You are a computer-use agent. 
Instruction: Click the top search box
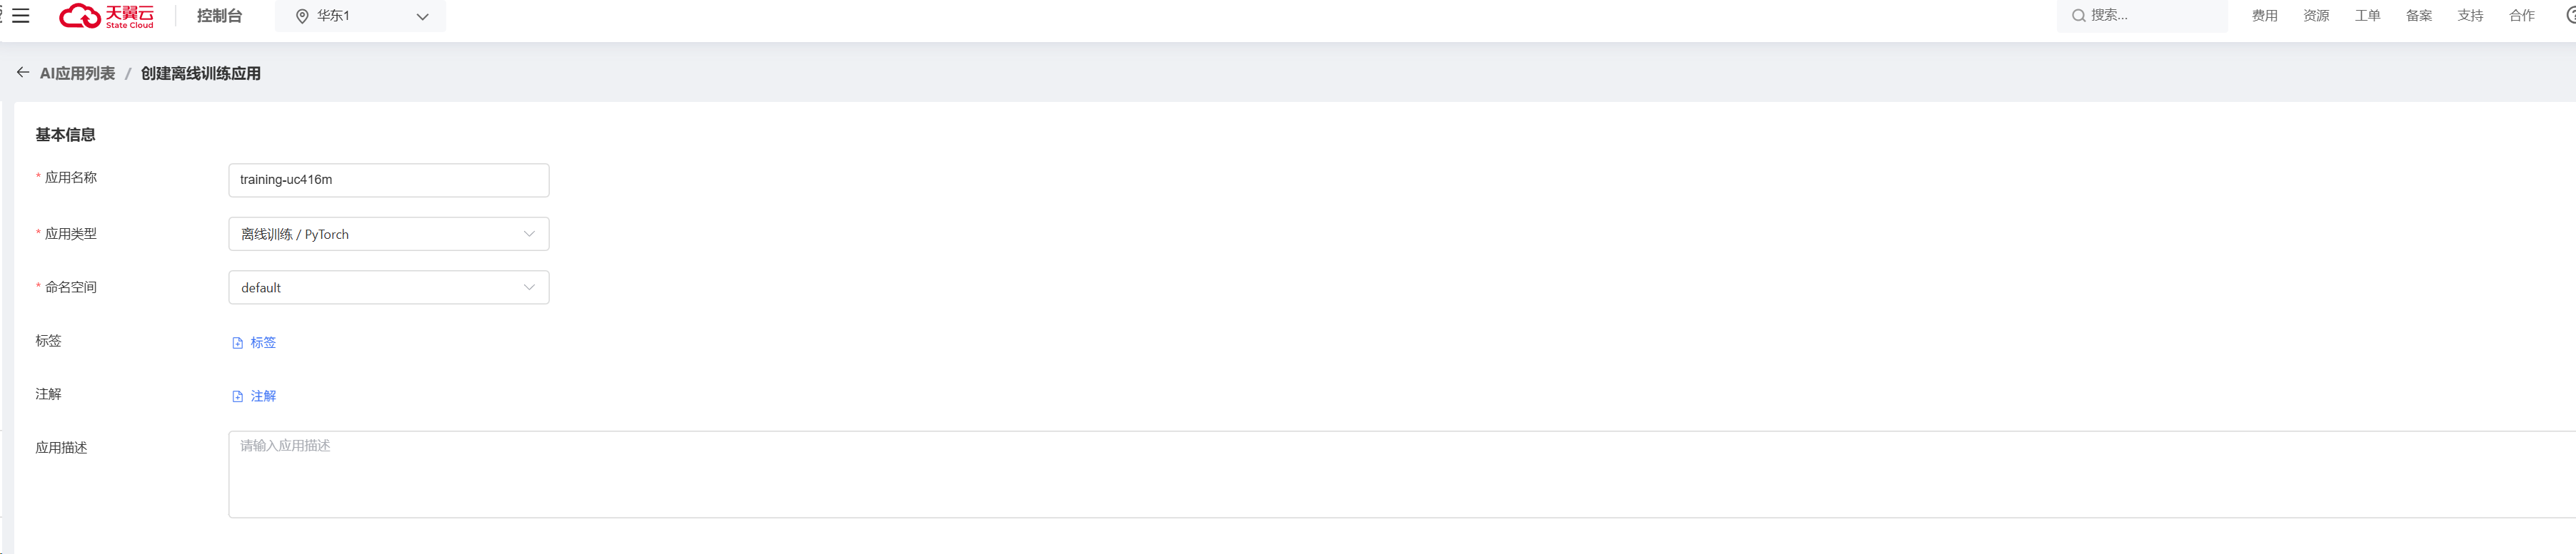2150,16
